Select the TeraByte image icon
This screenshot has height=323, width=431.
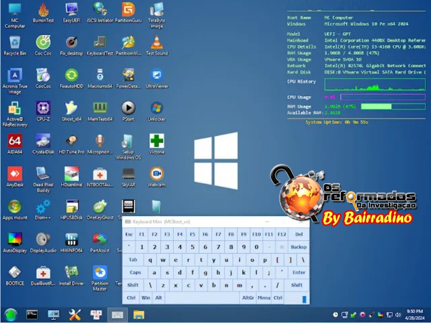tap(157, 15)
